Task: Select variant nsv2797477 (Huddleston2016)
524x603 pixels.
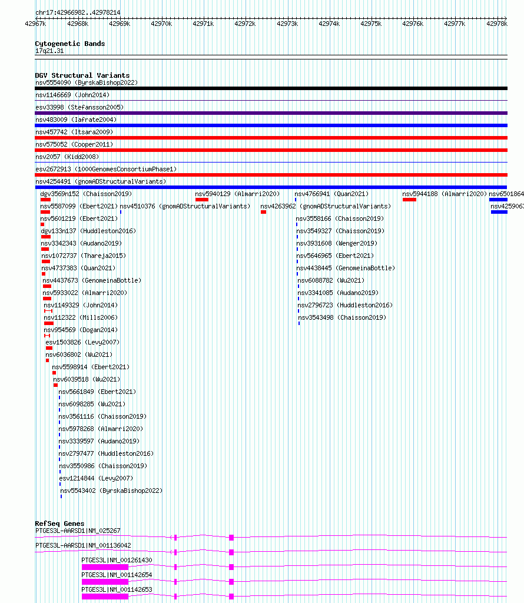Action: point(106,453)
